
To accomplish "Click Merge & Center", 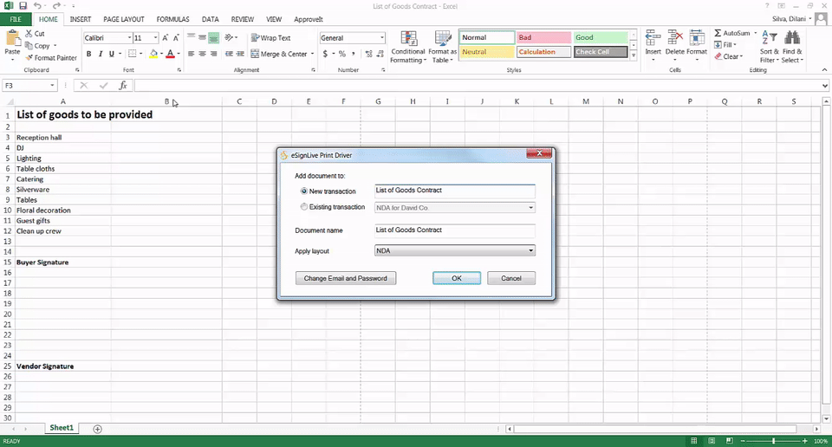I will (279, 54).
